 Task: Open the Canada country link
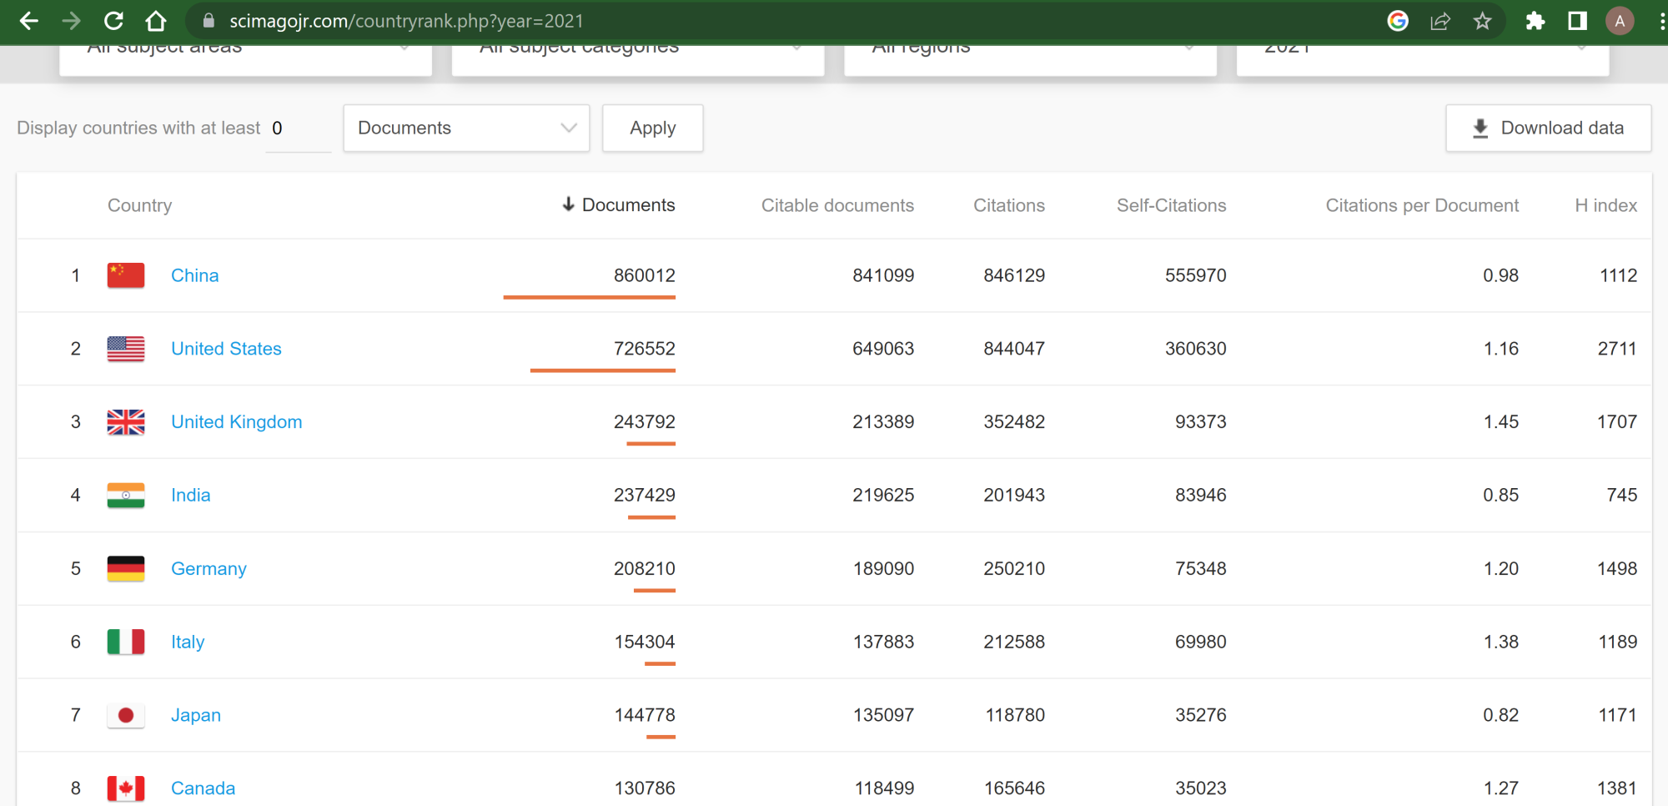coord(203,788)
